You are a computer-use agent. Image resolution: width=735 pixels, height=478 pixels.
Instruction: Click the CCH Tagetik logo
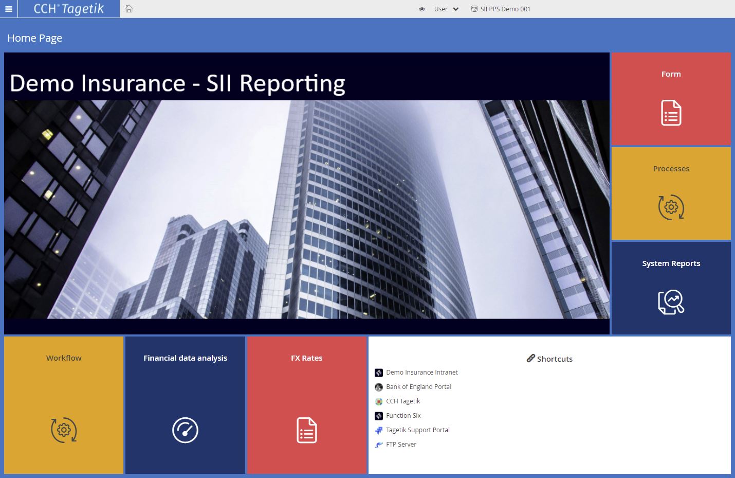(x=69, y=9)
